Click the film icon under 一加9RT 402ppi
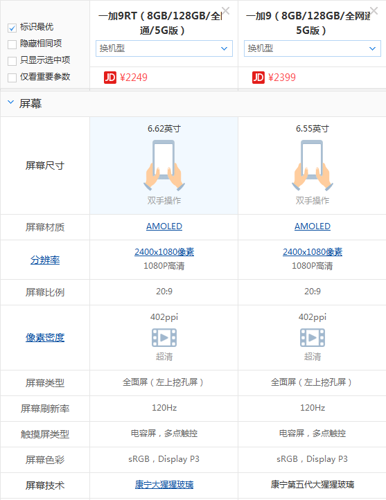Viewport: 386px width, 500px height. [x=164, y=337]
